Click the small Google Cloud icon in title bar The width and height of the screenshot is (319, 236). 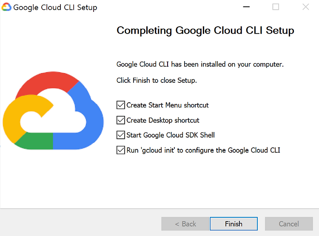[6, 7]
